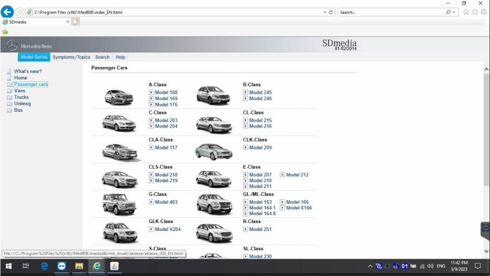490x276 pixels.
Task: Click the search magnifier icon
Action: [448, 12]
